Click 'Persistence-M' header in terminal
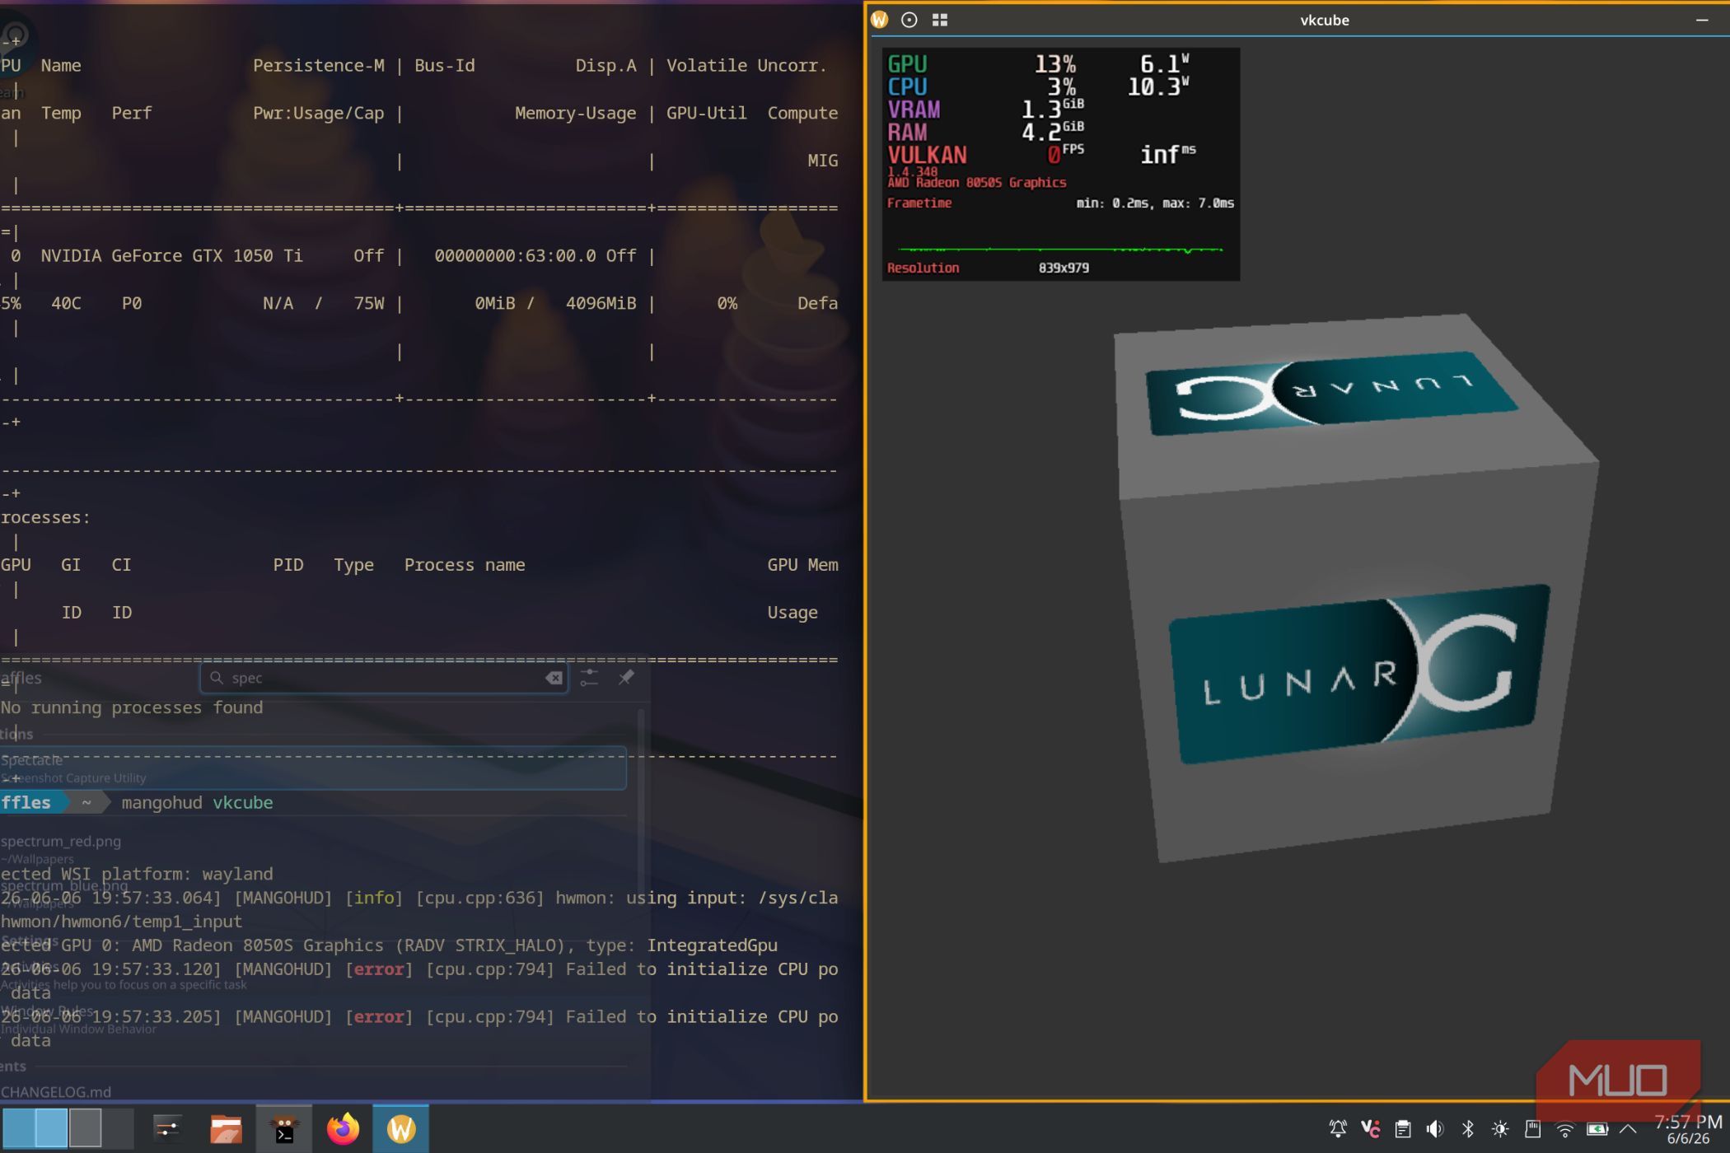Image resolution: width=1730 pixels, height=1153 pixels. pos(318,66)
